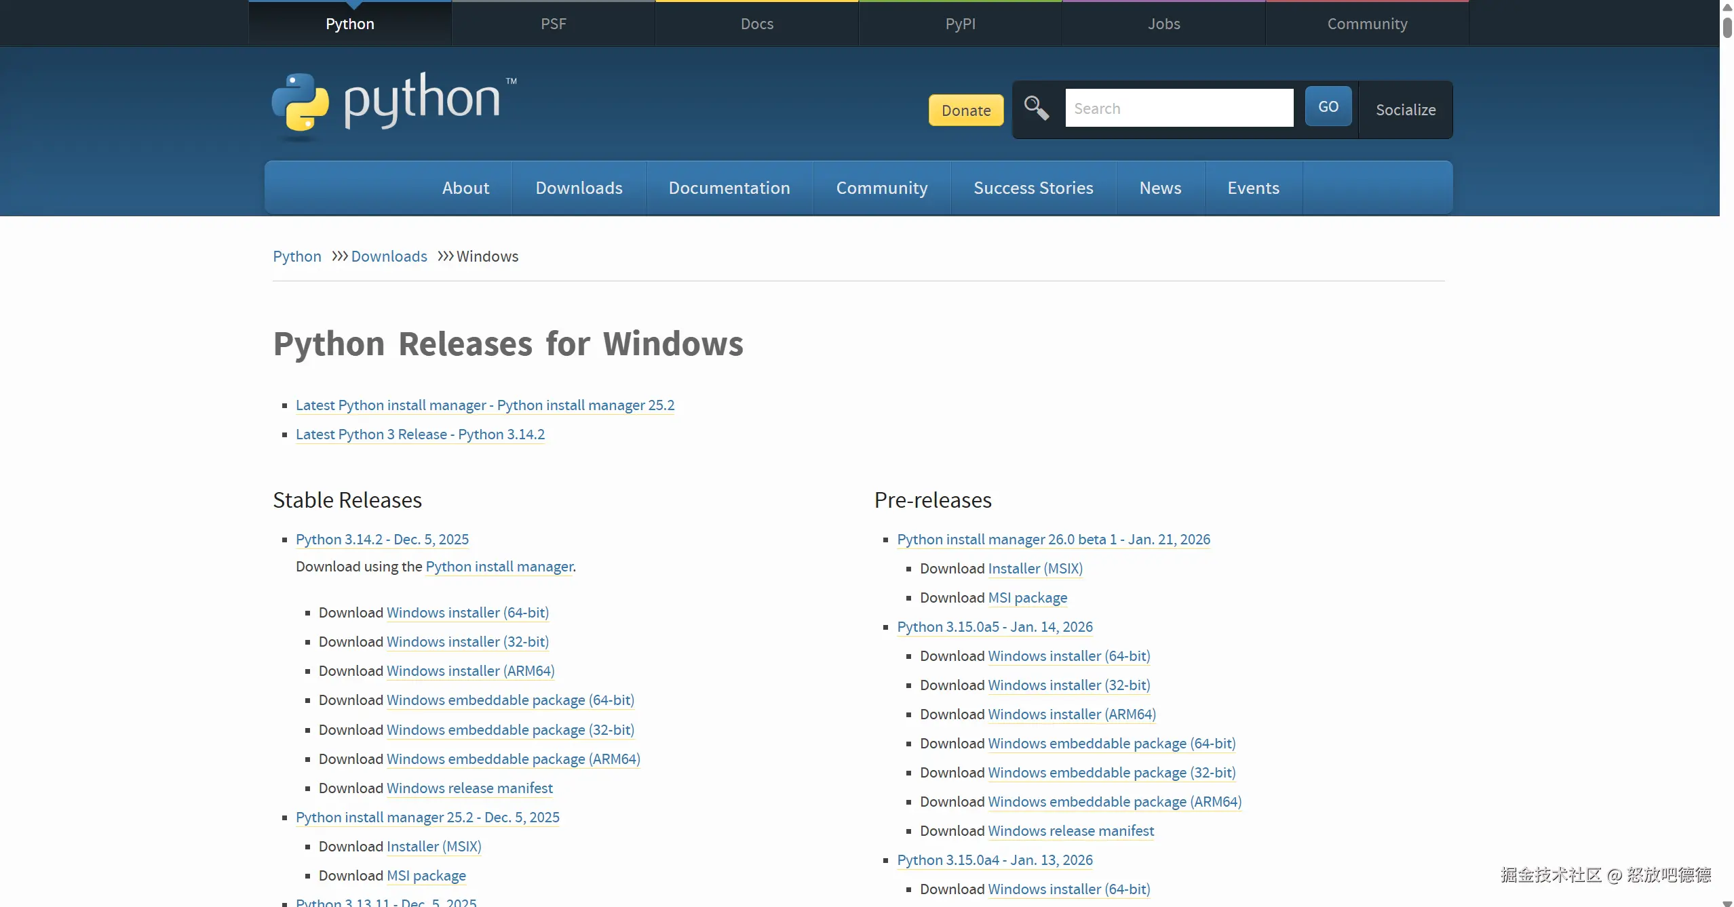Open Python 3.15.0a5 pre-release link
1734x907 pixels.
tap(994, 627)
